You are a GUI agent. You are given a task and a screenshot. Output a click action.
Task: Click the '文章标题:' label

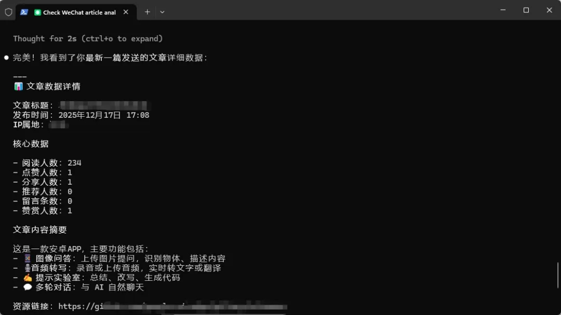coord(33,105)
